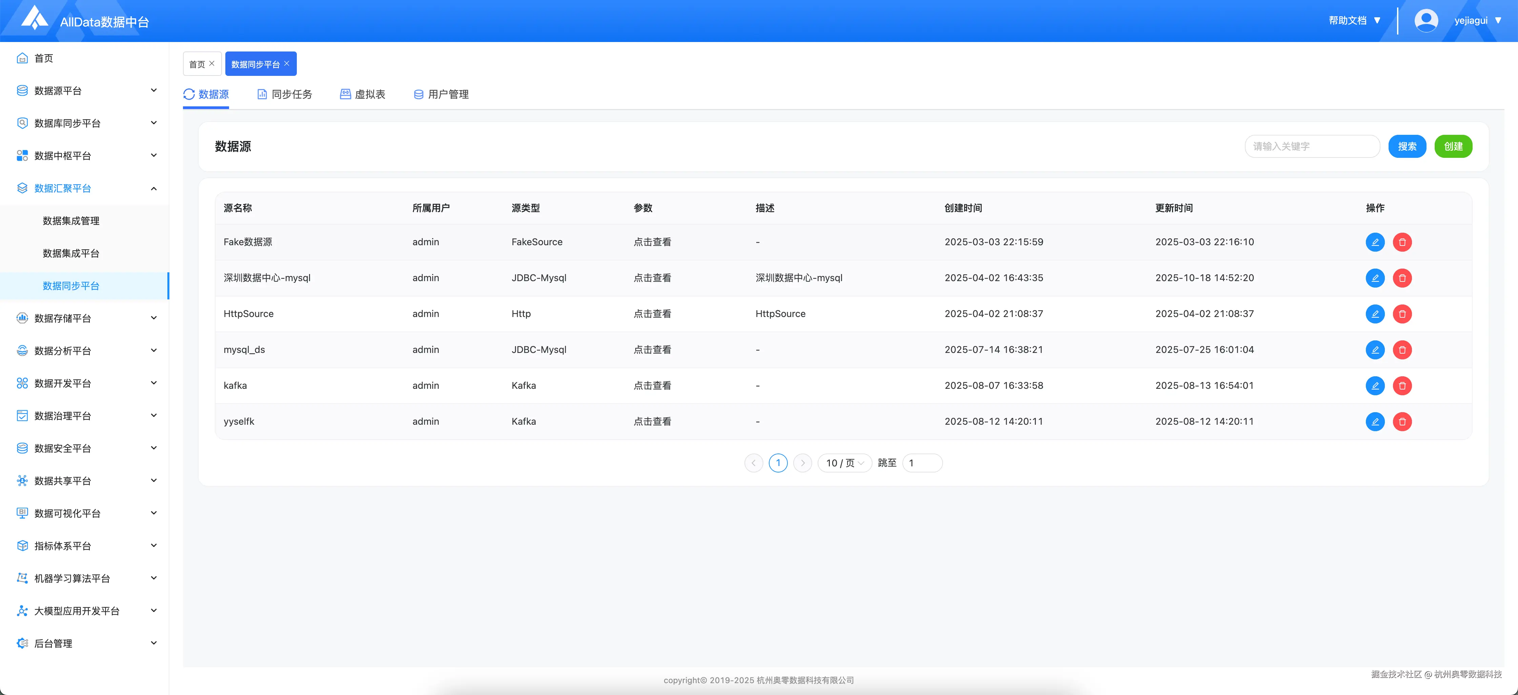The width and height of the screenshot is (1518, 695).
Task: Click the 数据可视化平台 monitor icon
Action: point(22,513)
